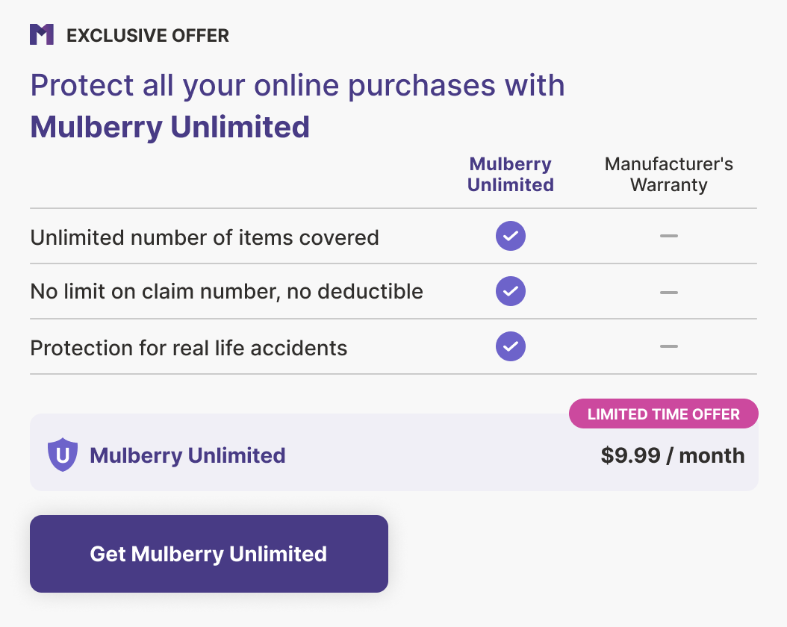Viewport: 787px width, 627px height.
Task: Click checkmark for no claim limit row
Action: [x=511, y=291]
